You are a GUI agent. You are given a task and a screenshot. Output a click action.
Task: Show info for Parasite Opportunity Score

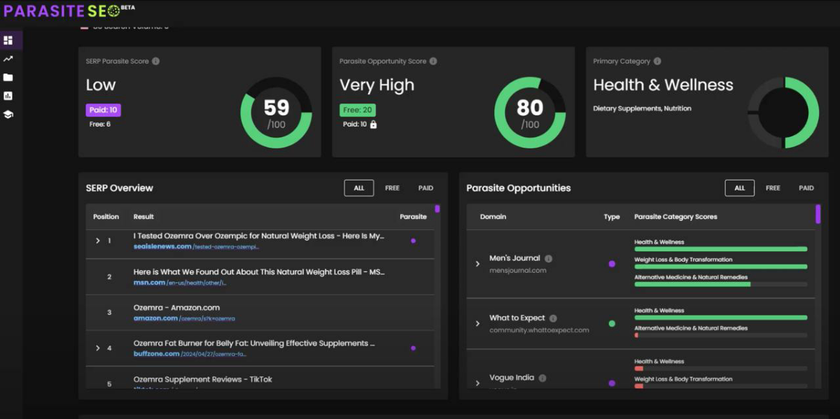pos(433,62)
